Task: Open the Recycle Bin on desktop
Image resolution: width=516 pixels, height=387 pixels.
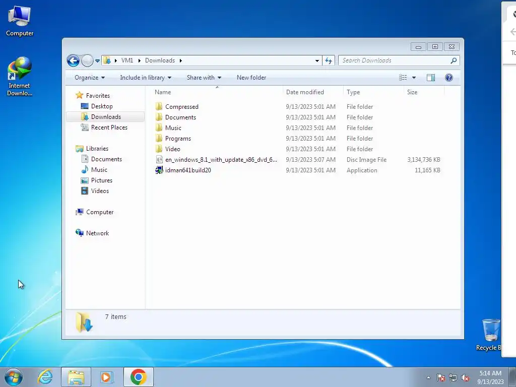Action: click(490, 335)
